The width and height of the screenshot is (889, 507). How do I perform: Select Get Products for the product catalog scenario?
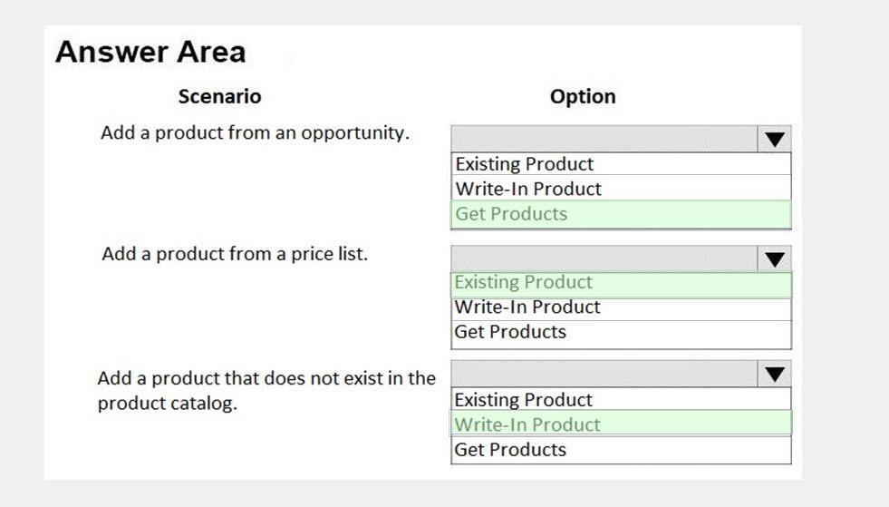621,449
